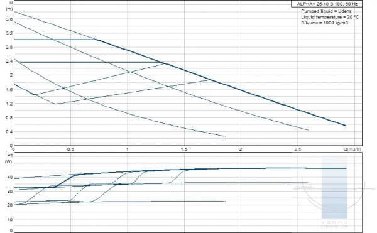Click the 40 value on power axis
This screenshot has height=233, width=377.
(10, 177)
